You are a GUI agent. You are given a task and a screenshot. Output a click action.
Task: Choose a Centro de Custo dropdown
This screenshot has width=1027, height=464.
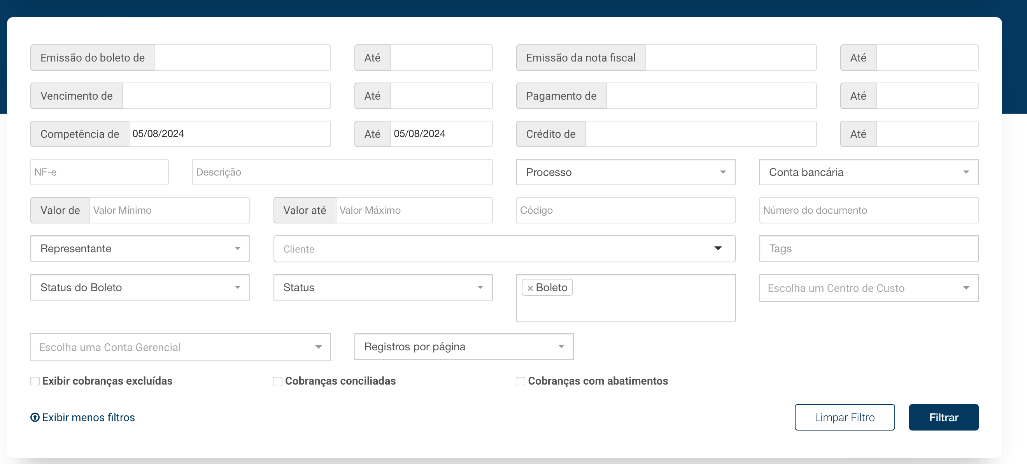[868, 288]
